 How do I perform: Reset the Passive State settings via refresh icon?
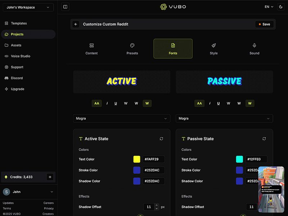pos(264,139)
